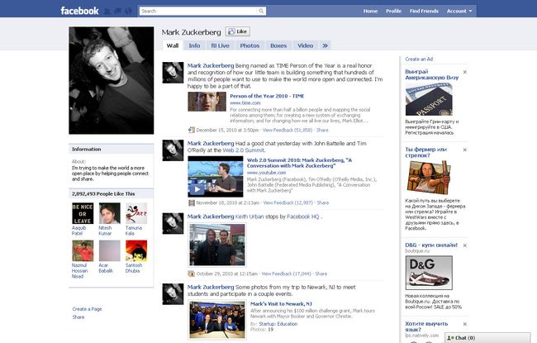Open Facebook HQ link
537x343 pixels.
[302, 217]
